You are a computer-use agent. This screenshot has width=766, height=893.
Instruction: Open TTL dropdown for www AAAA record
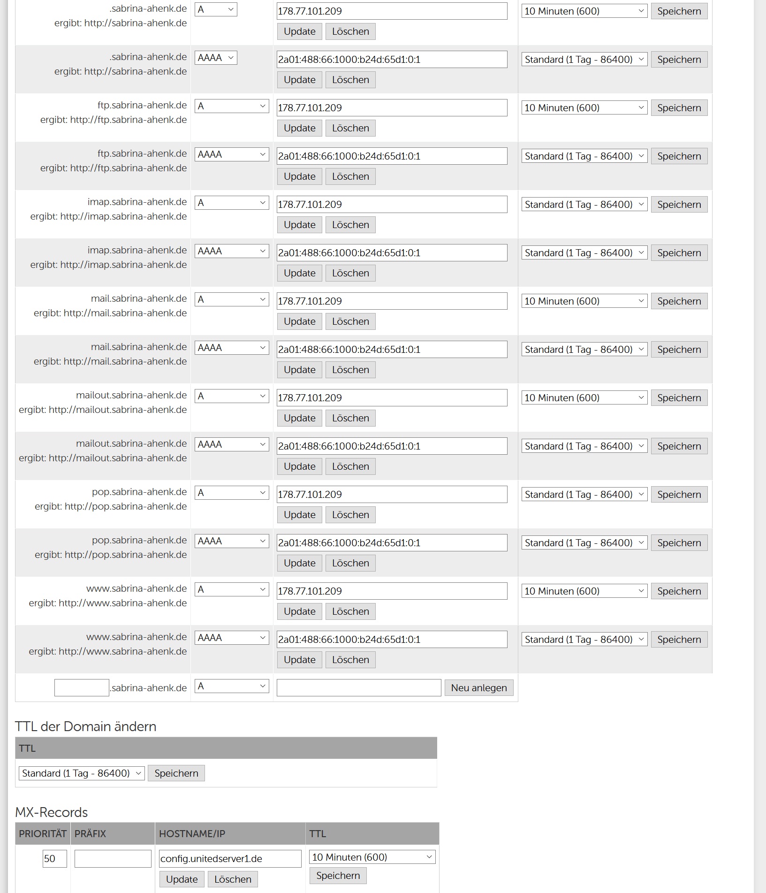click(584, 640)
